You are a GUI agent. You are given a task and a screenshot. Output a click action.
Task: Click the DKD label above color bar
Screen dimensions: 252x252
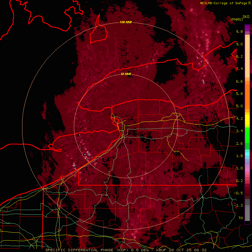pyautogui.click(x=246, y=17)
